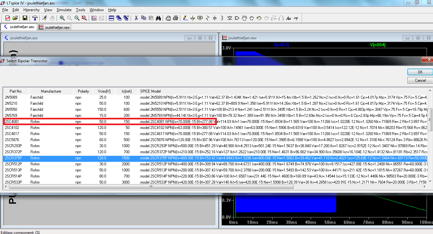
Task: Select the Draw Wire pencil tool
Action: pos(185,18)
